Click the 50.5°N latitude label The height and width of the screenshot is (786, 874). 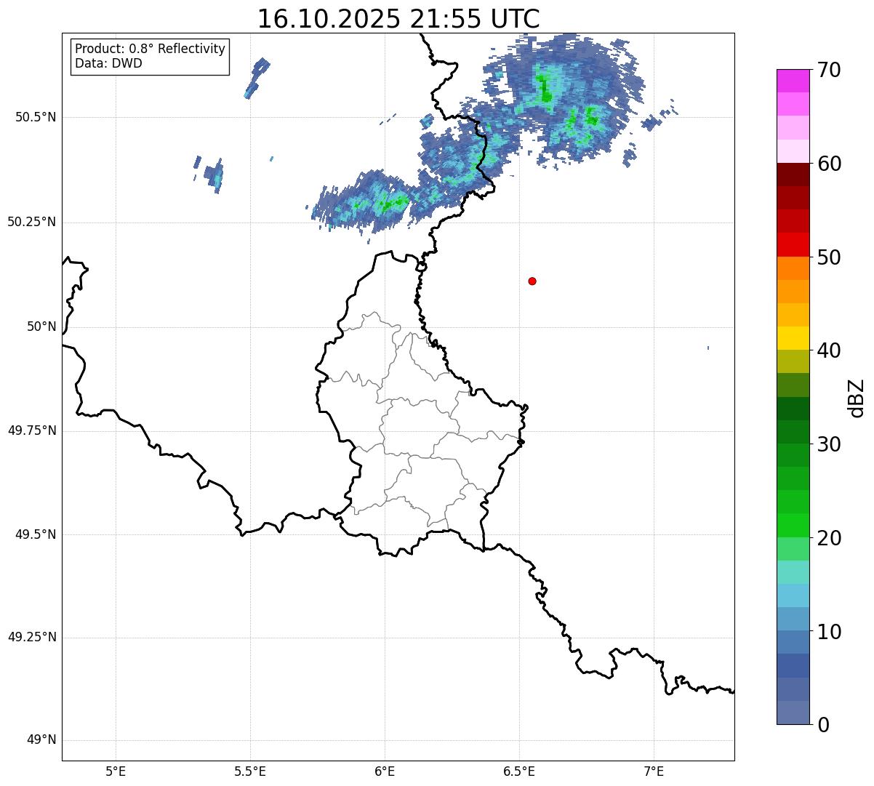click(x=36, y=117)
